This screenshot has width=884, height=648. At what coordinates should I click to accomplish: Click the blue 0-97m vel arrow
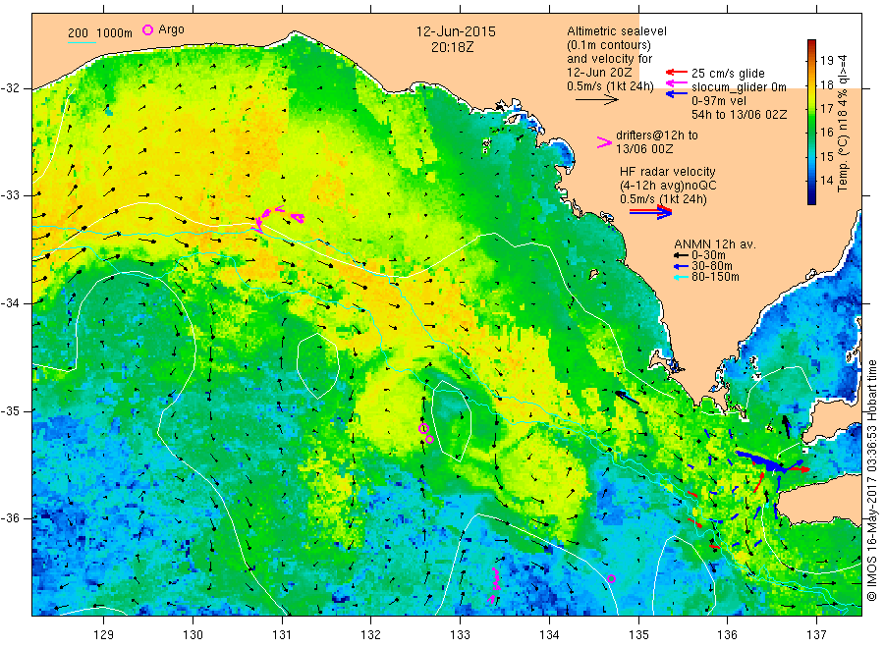[x=676, y=93]
